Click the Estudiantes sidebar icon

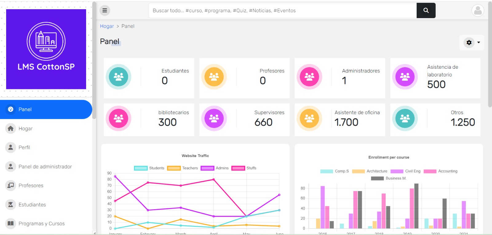(x=10, y=204)
